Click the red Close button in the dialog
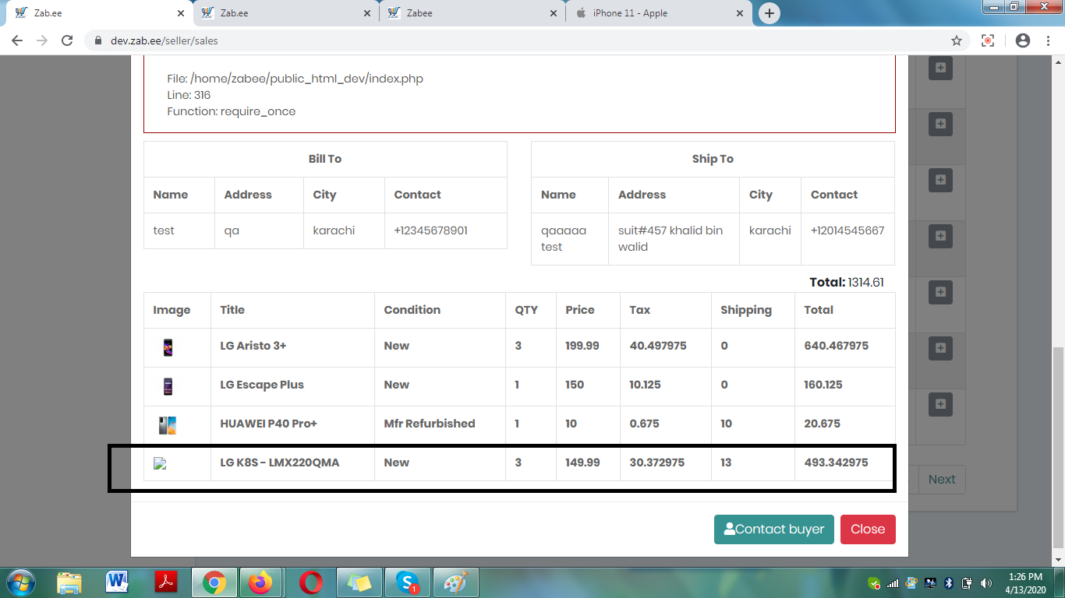The width and height of the screenshot is (1065, 598). tap(868, 529)
